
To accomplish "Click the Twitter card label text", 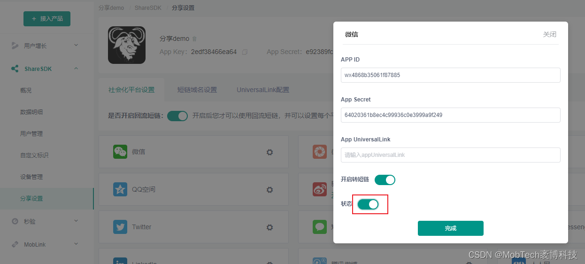I will (142, 227).
